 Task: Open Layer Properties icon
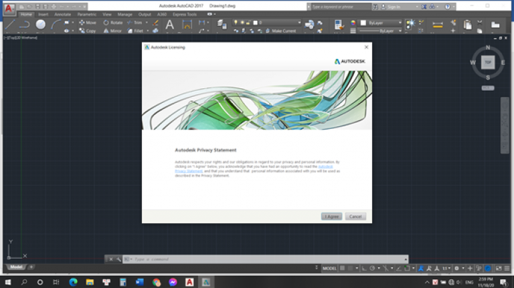(x=222, y=25)
